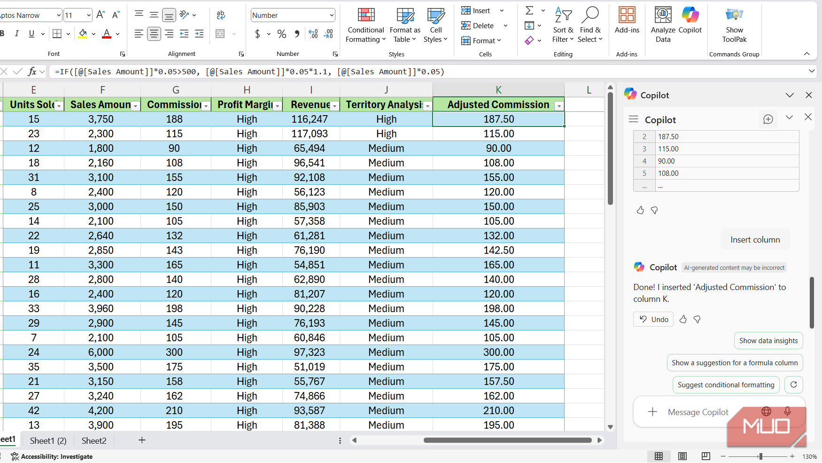Open Find & Select menu
The image size is (822, 463).
590,25
